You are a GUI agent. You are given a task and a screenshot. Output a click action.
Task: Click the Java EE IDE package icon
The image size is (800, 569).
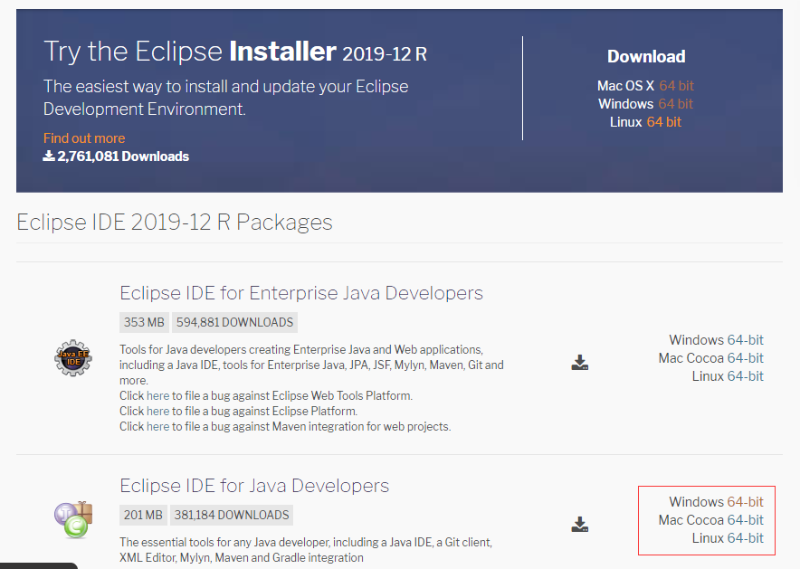coord(72,357)
